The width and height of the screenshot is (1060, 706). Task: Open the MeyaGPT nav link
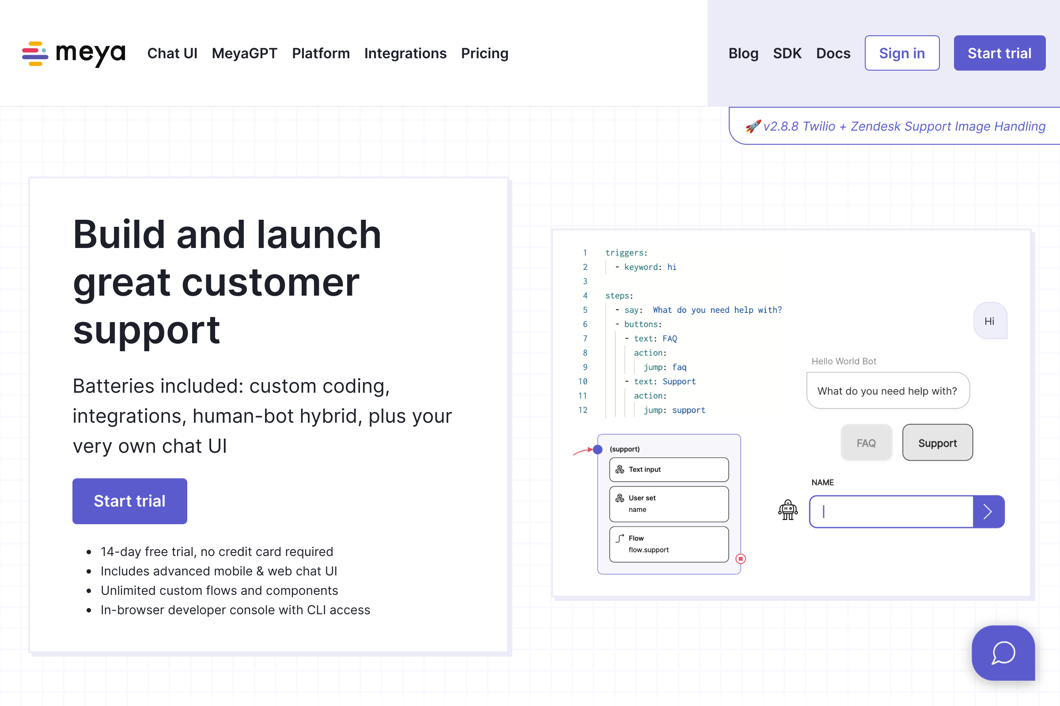244,53
